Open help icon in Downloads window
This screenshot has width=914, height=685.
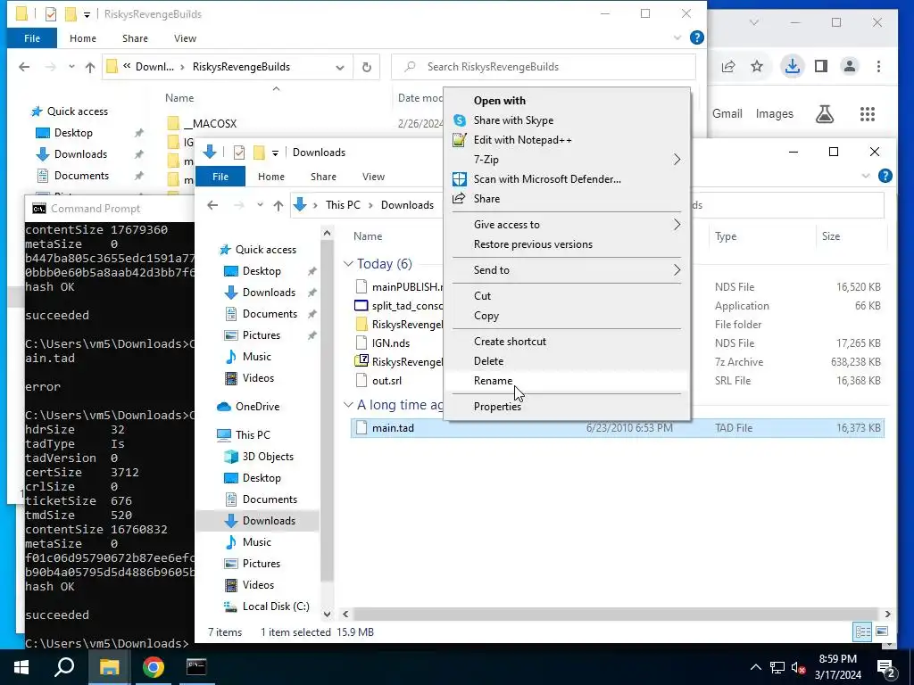click(885, 176)
